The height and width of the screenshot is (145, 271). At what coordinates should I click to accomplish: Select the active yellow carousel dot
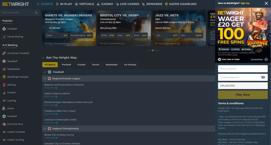click(x=153, y=50)
